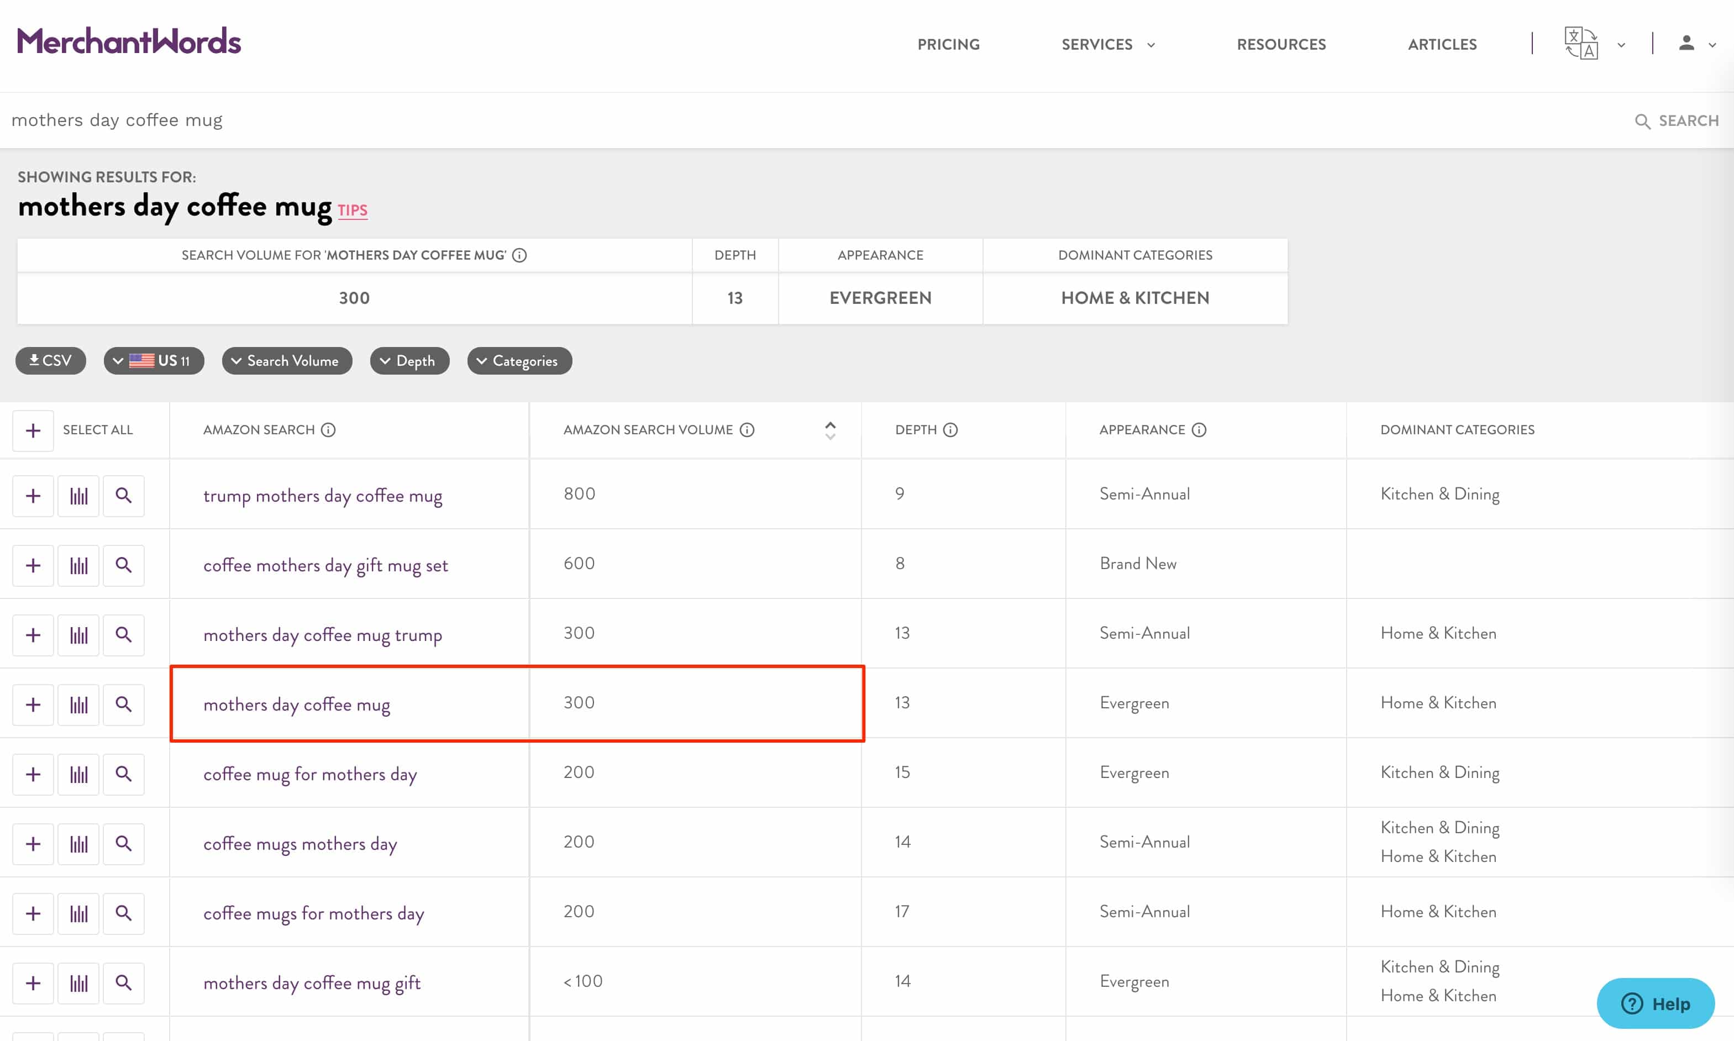
Task: Open the Categories filter dropdown
Action: click(519, 361)
